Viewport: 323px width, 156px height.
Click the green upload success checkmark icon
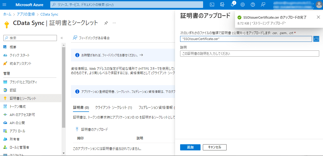[239, 17]
